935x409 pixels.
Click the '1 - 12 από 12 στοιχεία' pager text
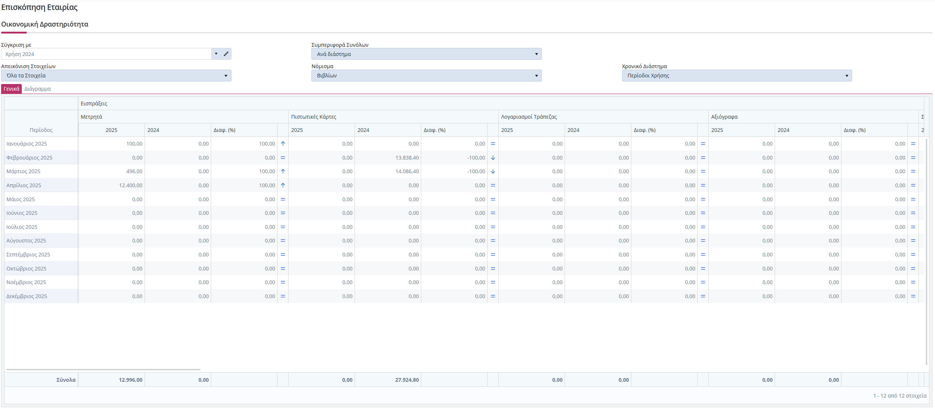[900, 396]
